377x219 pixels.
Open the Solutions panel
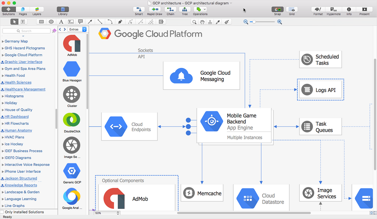8,9
